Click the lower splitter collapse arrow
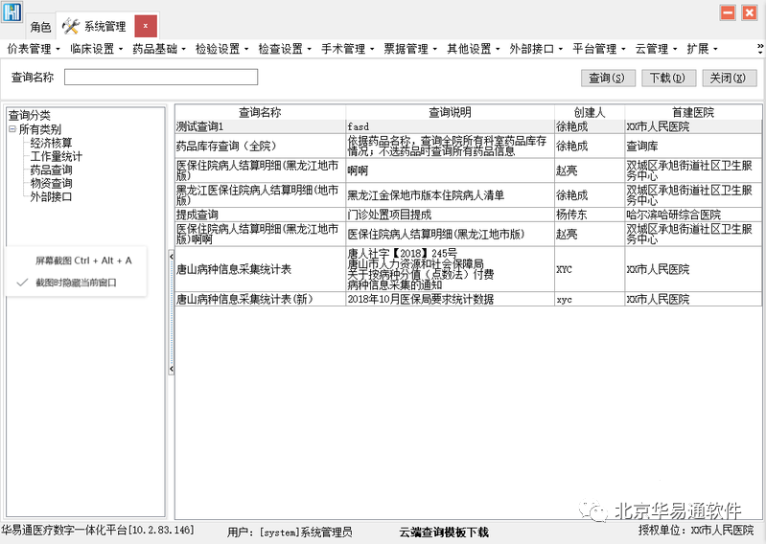 click(171, 369)
